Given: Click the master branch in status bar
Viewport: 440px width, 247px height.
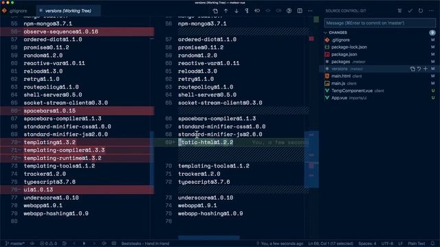Looking at the screenshot, I should click(15, 244).
